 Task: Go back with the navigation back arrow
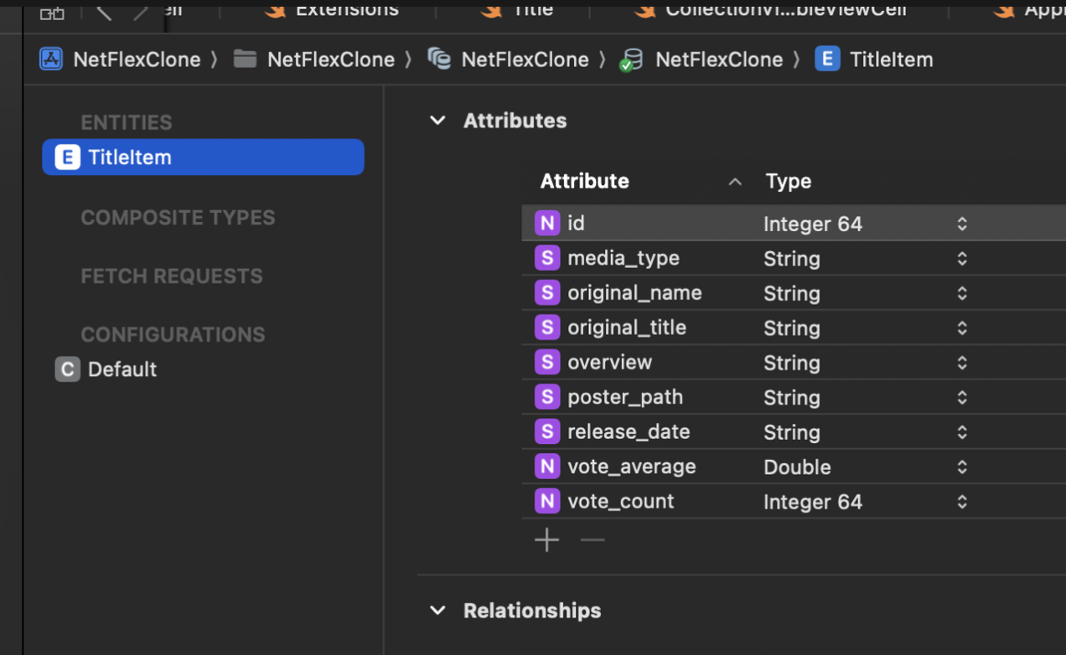click(x=104, y=11)
